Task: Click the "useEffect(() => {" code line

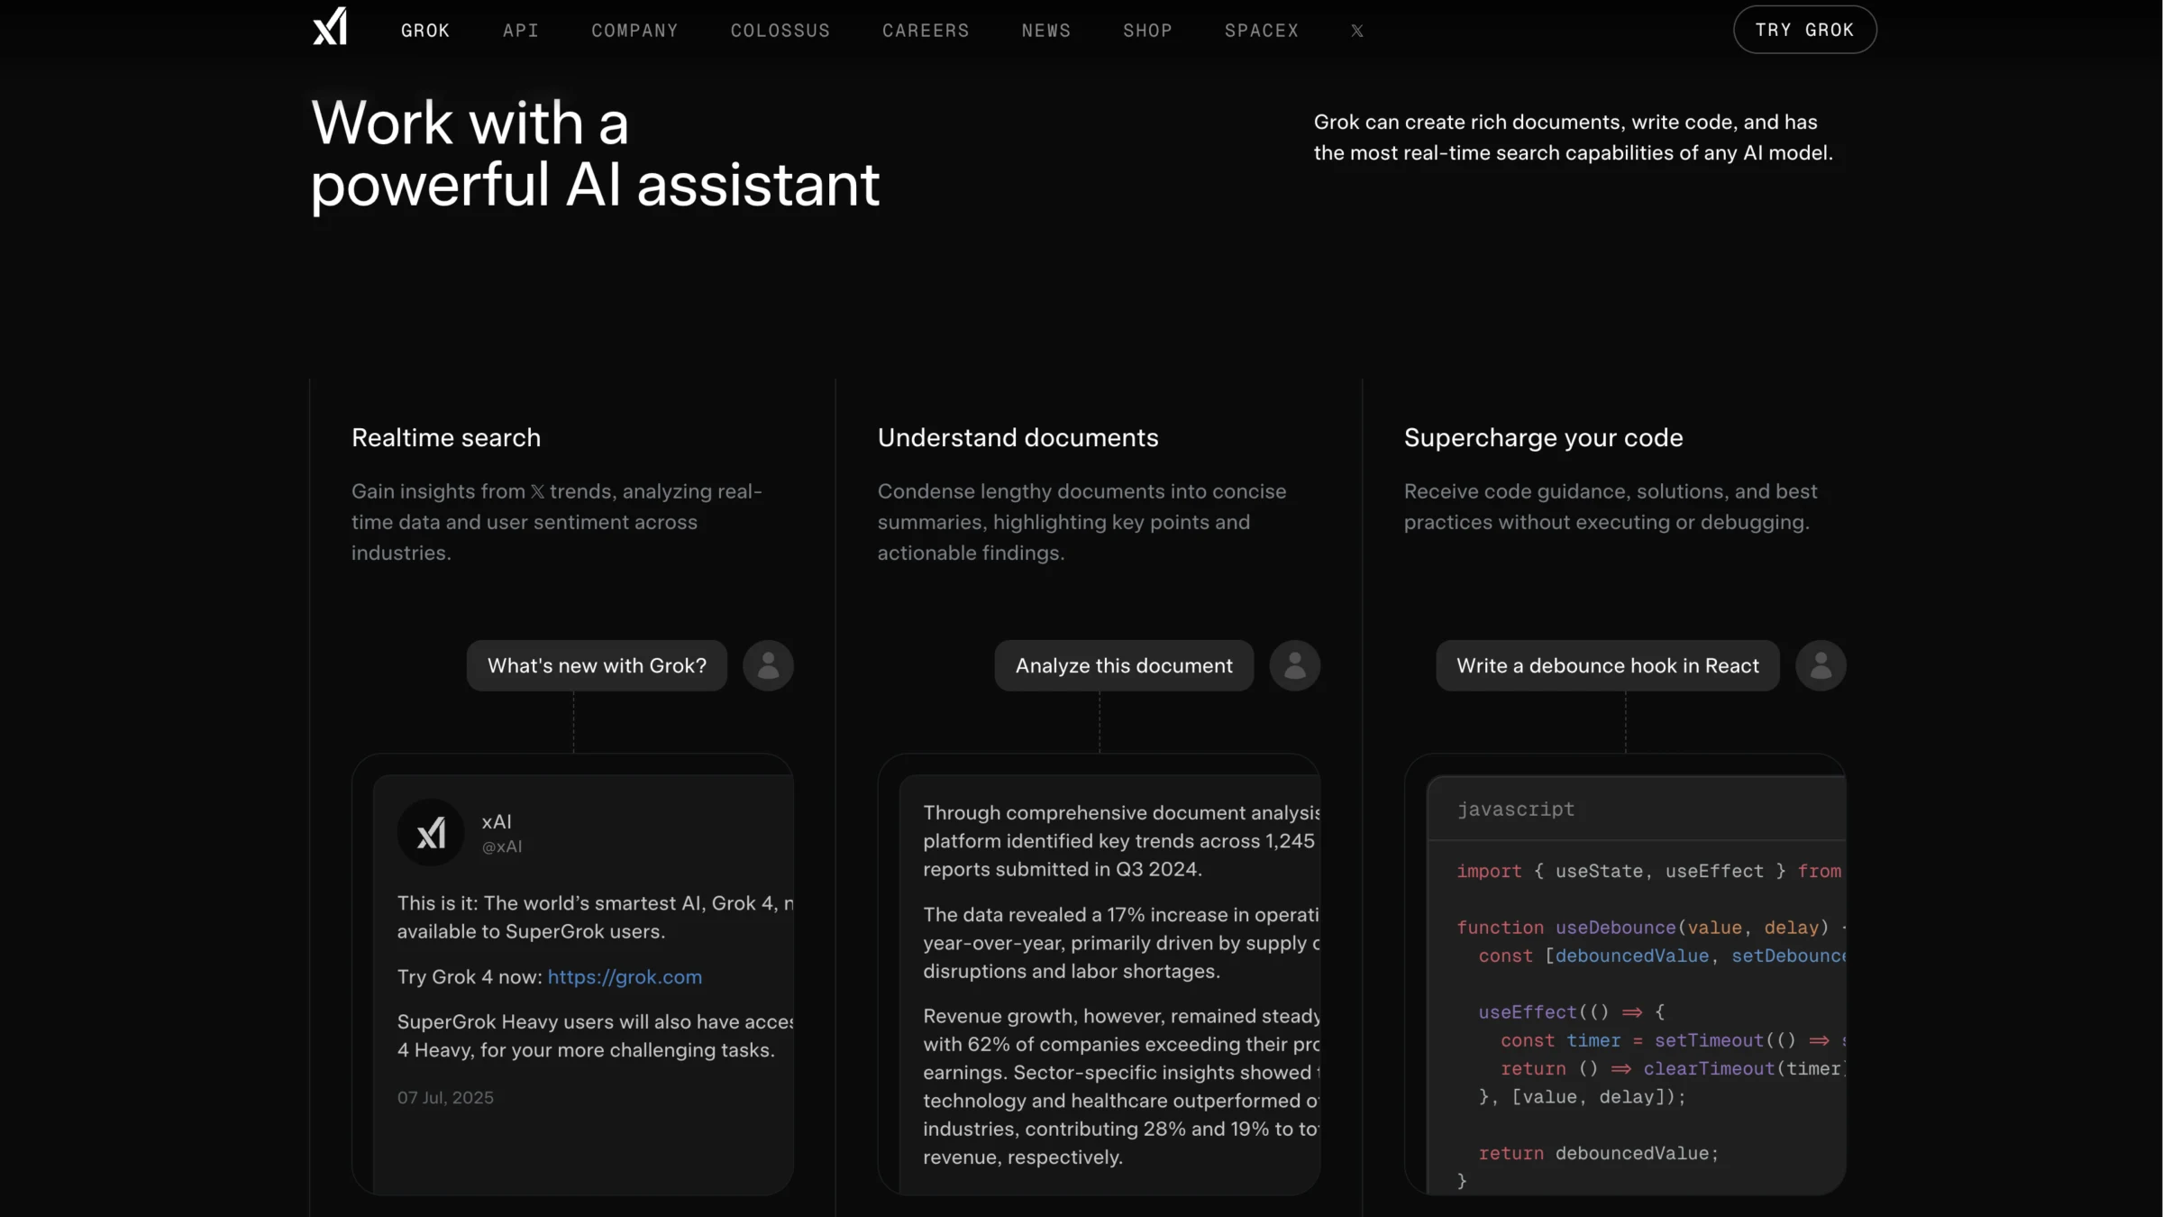Action: point(1572,1012)
